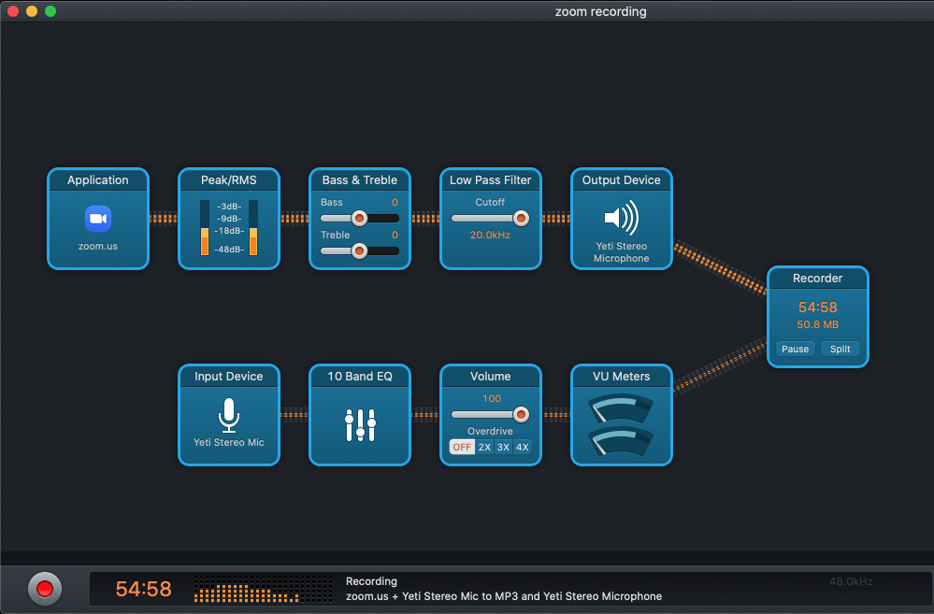
Task: Select the Volume block title
Action: pos(490,377)
